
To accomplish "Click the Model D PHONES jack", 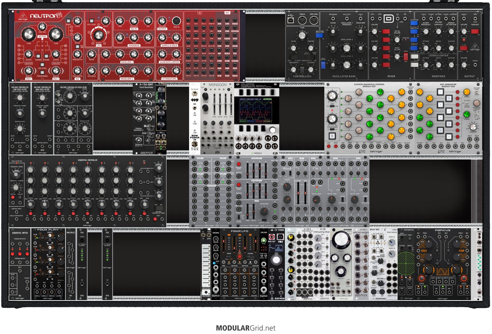I will 475,65.
